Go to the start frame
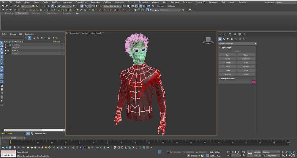297x158 pixels. click(x=228, y=152)
